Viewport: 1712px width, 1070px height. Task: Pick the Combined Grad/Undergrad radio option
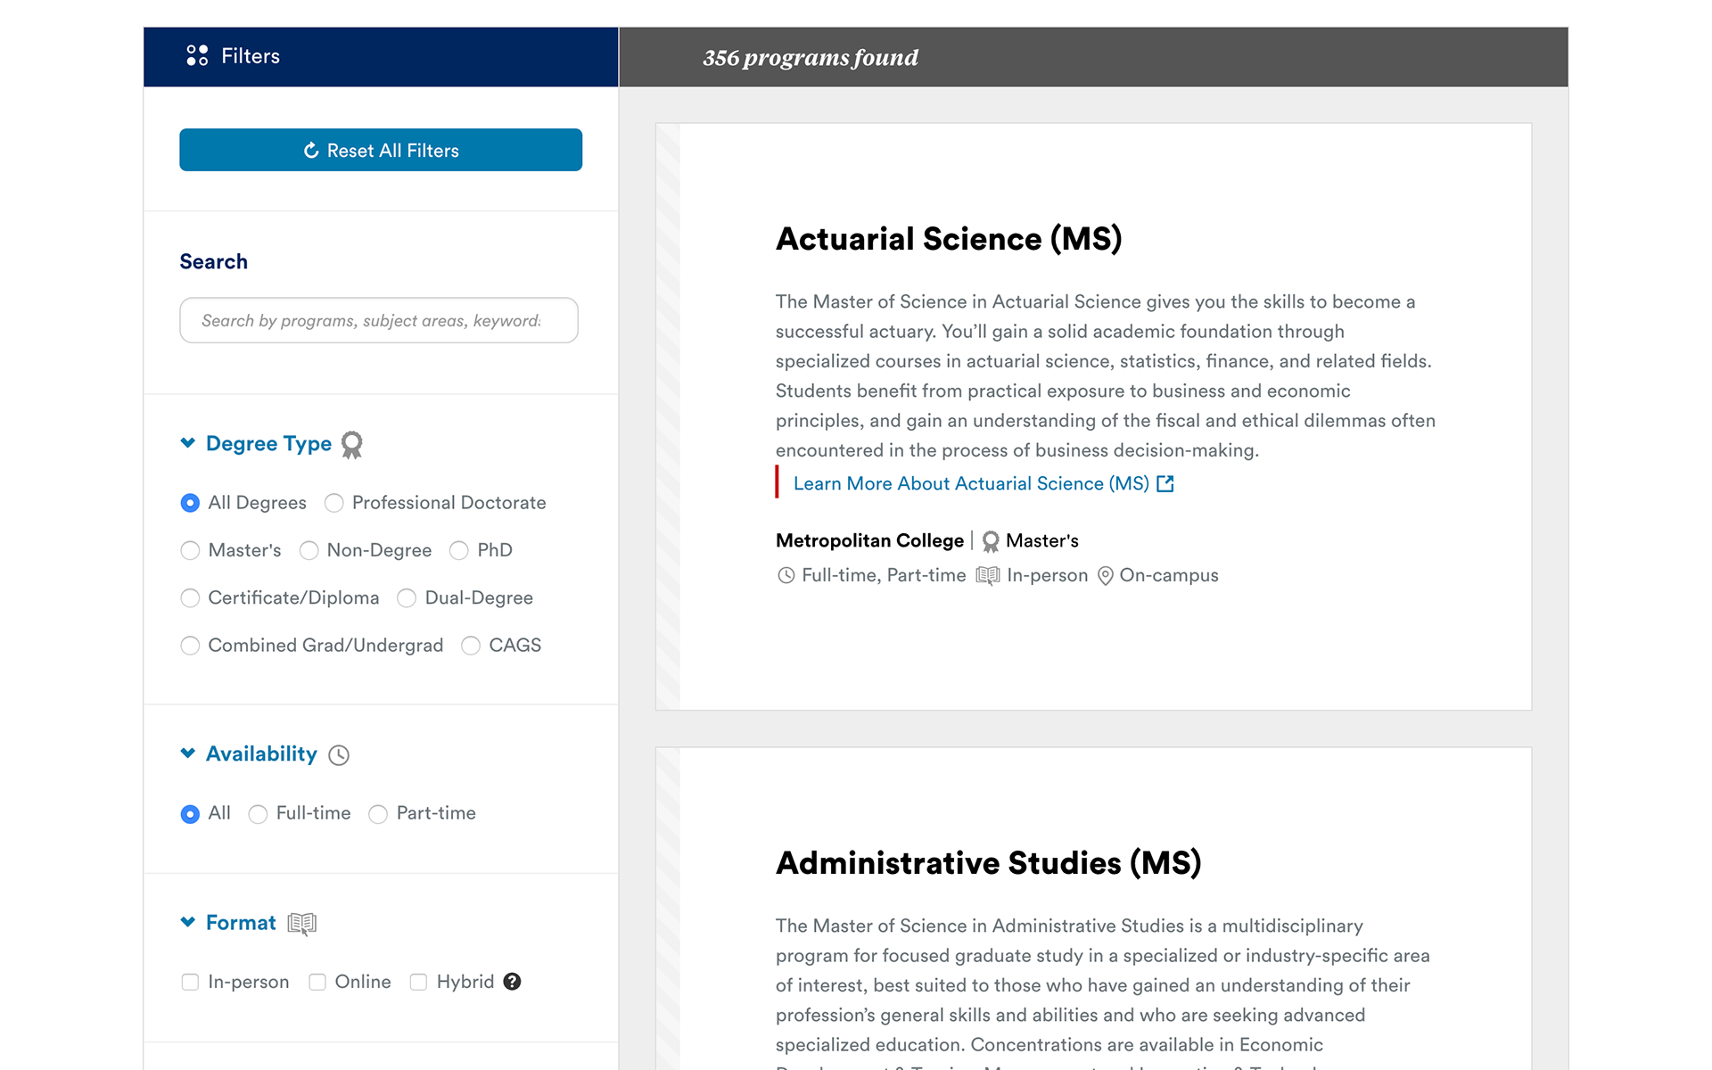pyautogui.click(x=190, y=645)
